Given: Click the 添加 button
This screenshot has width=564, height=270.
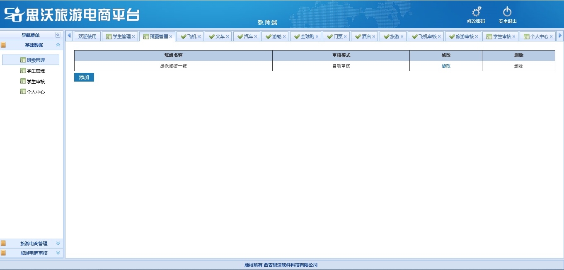Looking at the screenshot, I should click(x=84, y=77).
